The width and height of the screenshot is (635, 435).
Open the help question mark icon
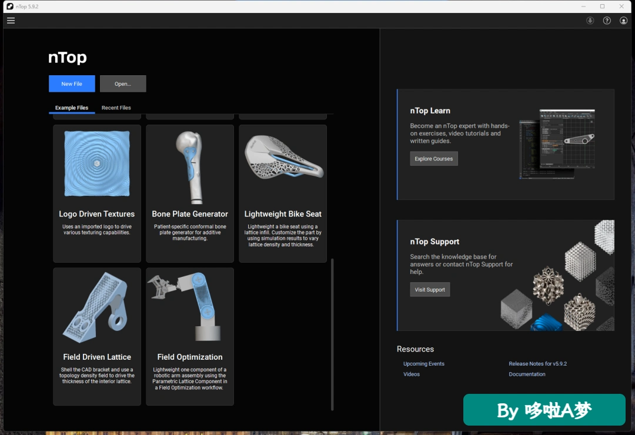tap(607, 21)
